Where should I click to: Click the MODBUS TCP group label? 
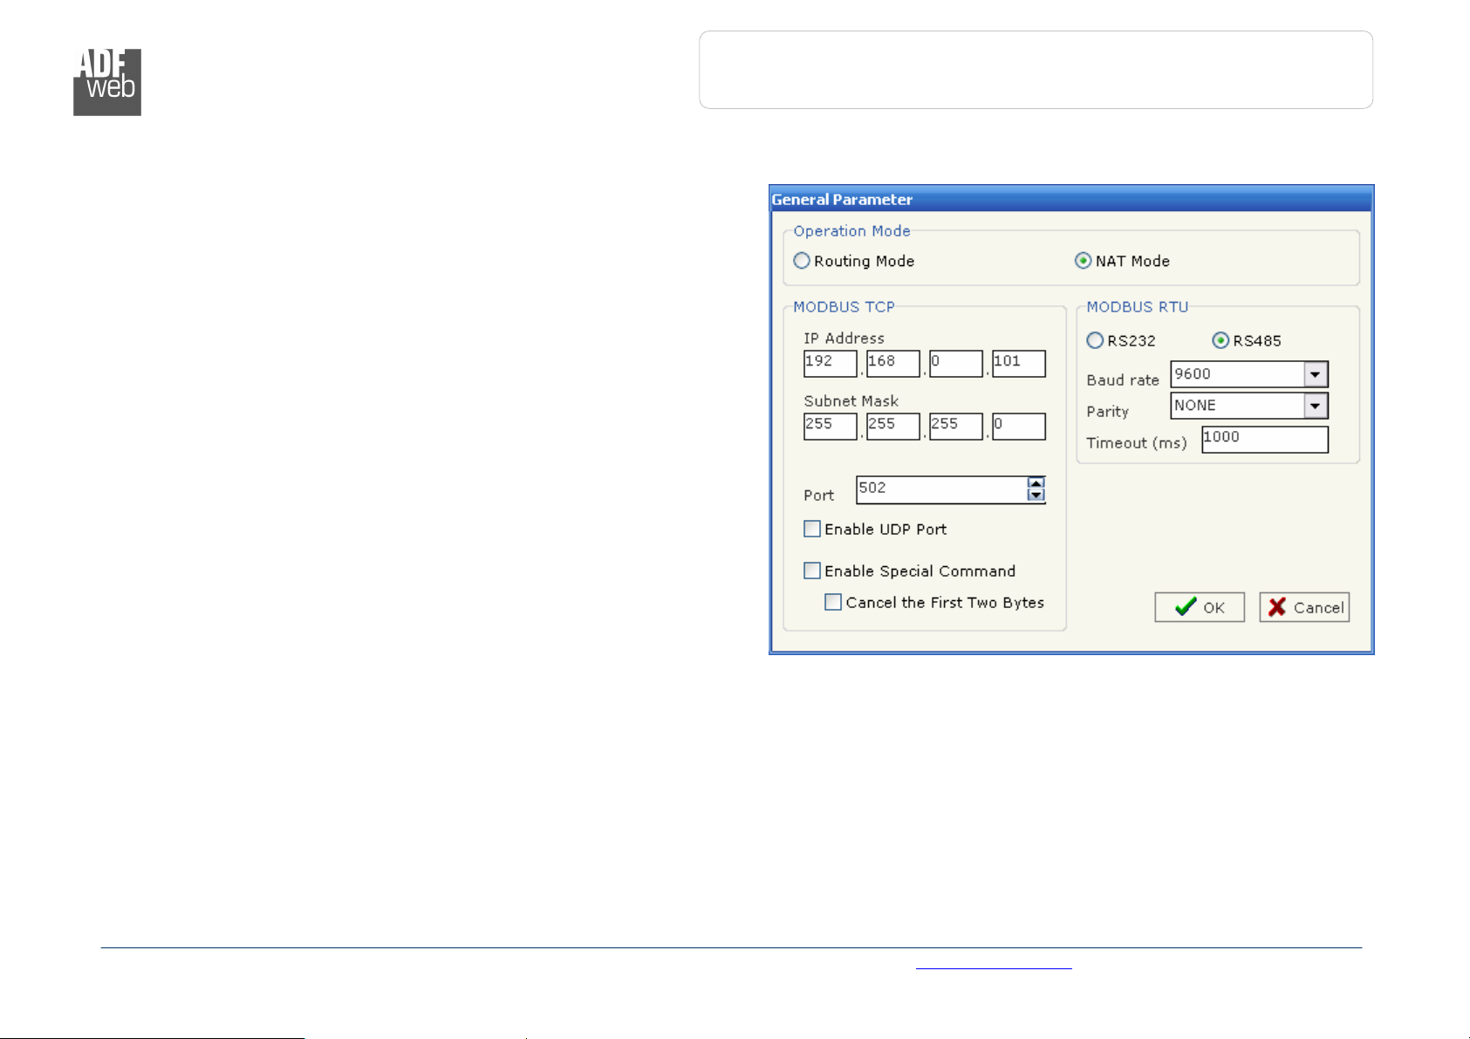844,307
